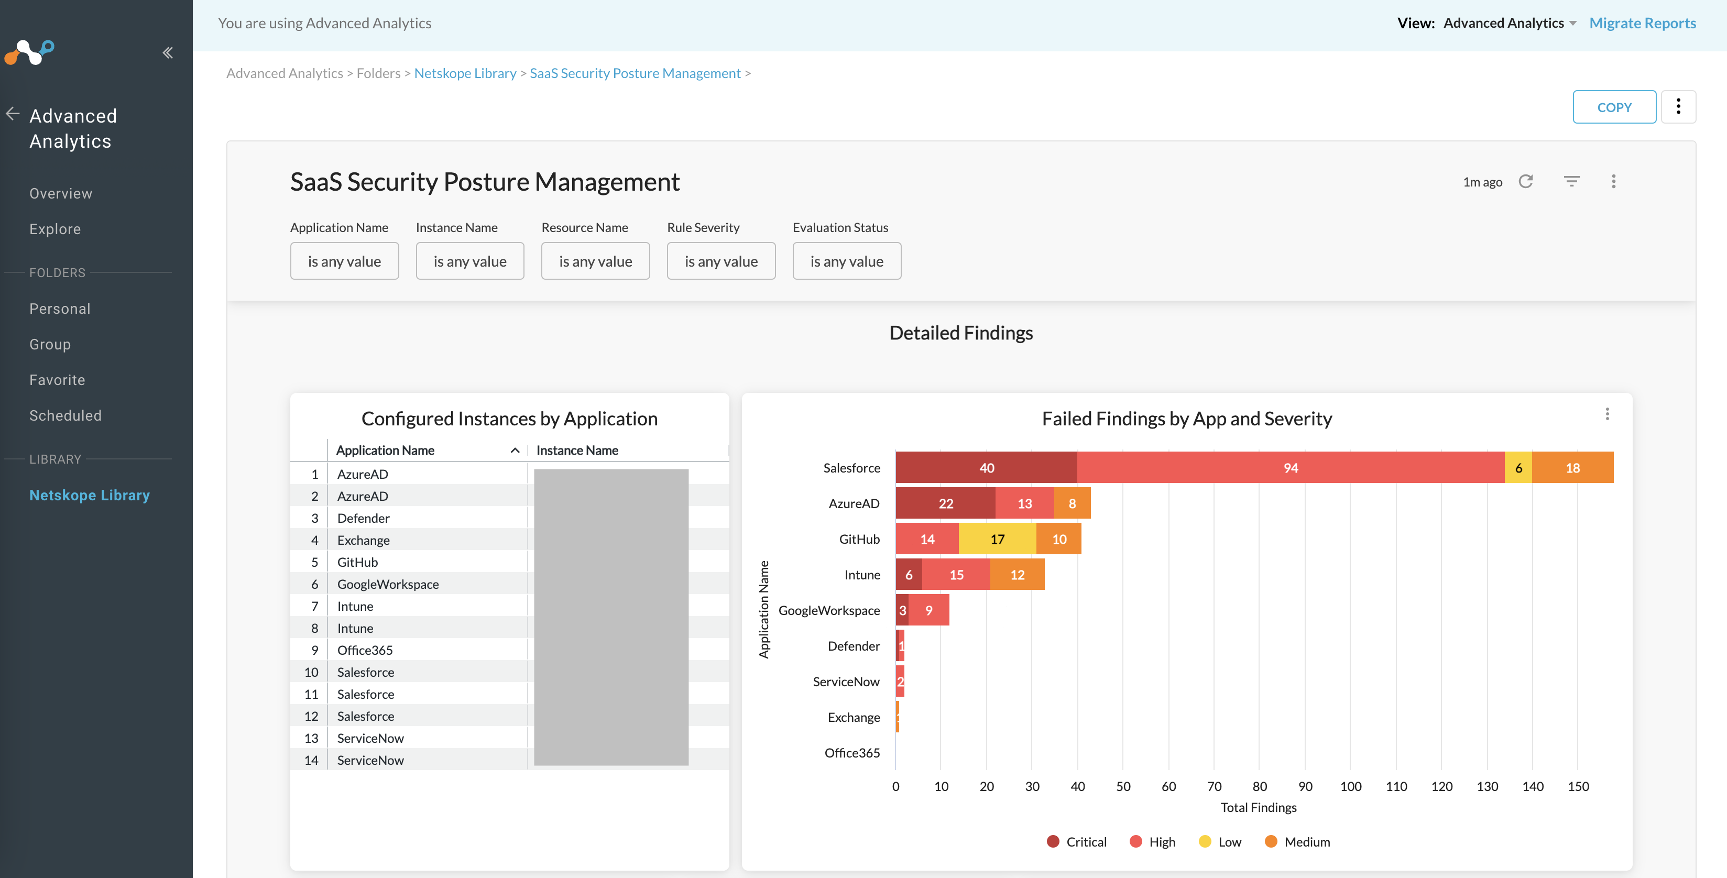Open the Application Name filter dropdown
Viewport: 1727px width, 878px height.
(345, 261)
